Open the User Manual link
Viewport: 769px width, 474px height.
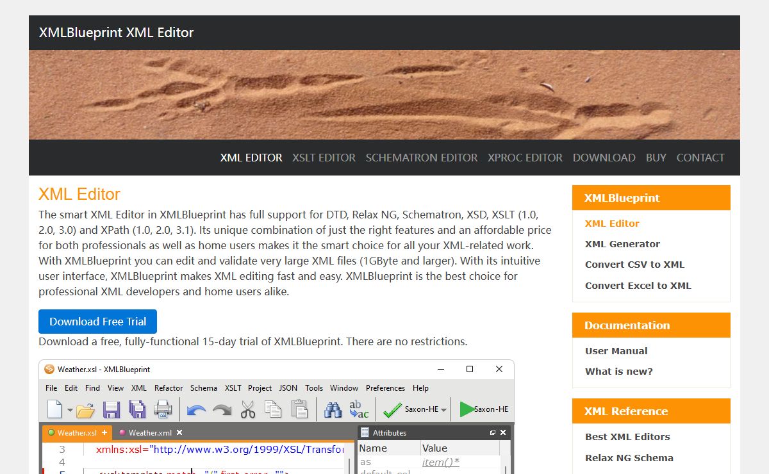coord(616,351)
